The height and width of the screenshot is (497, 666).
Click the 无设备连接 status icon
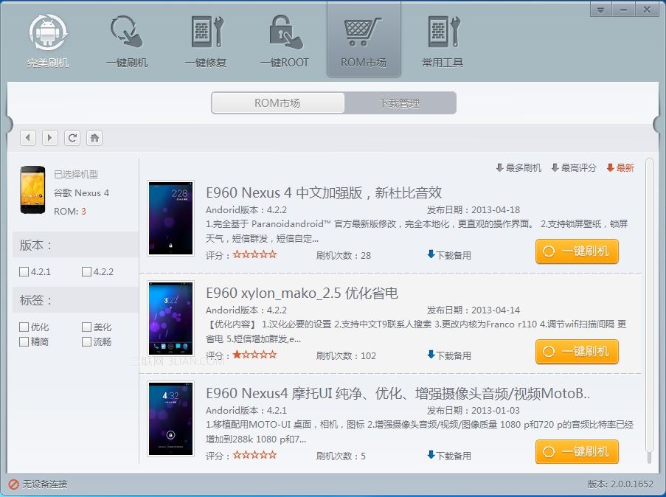(x=14, y=484)
